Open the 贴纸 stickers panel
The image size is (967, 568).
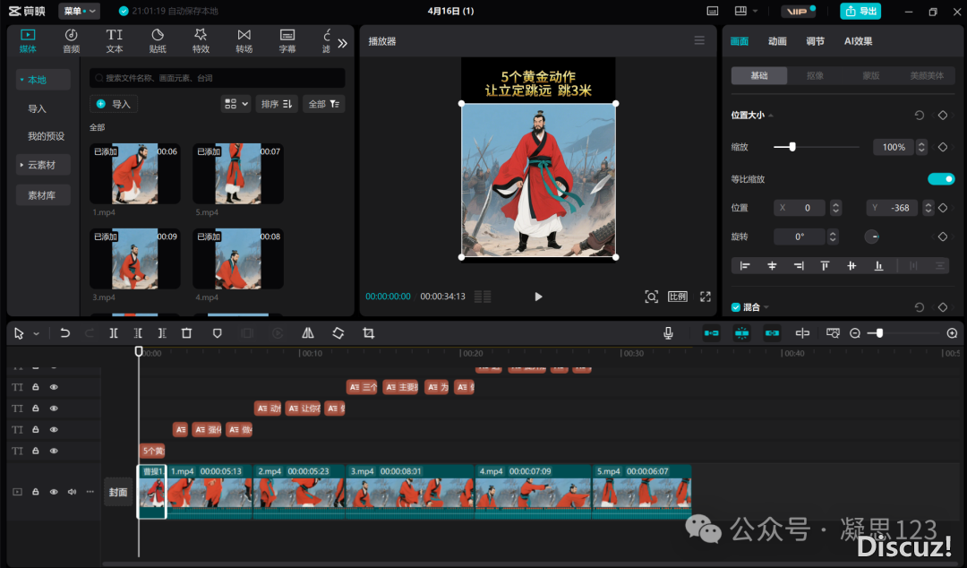(x=158, y=40)
